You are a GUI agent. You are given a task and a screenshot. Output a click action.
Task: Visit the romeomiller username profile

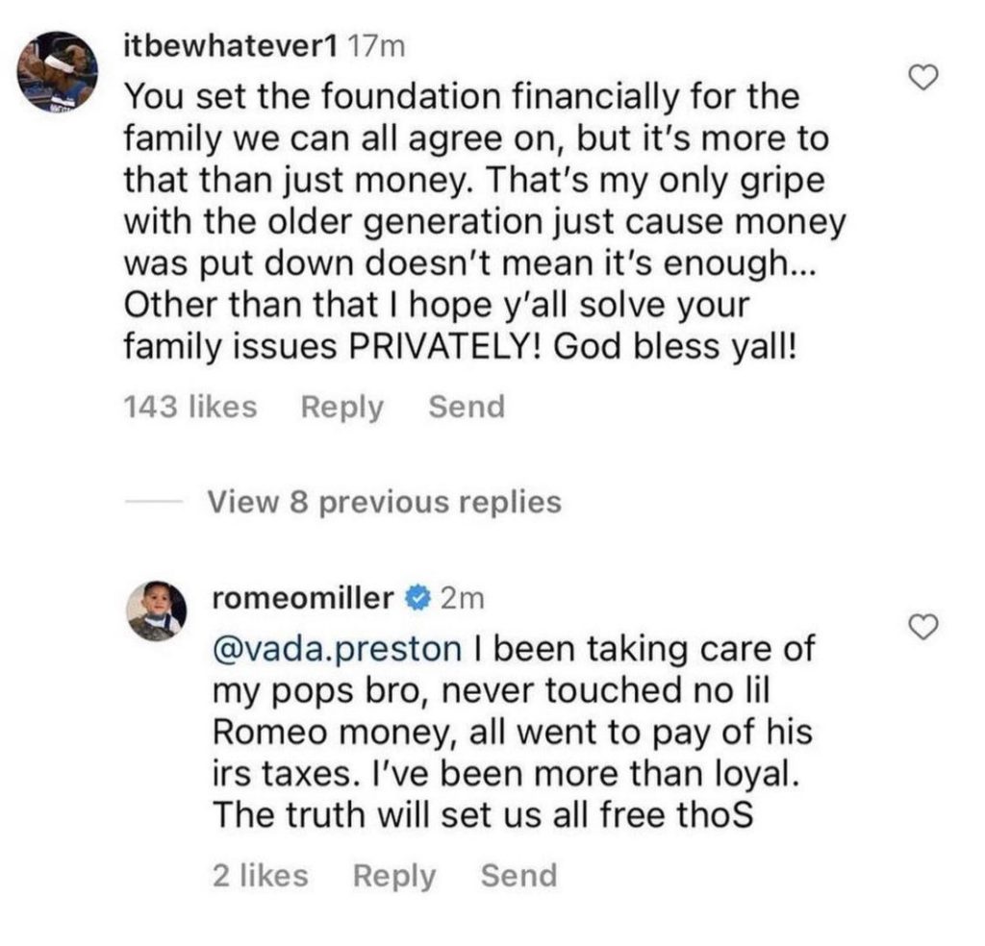click(301, 599)
